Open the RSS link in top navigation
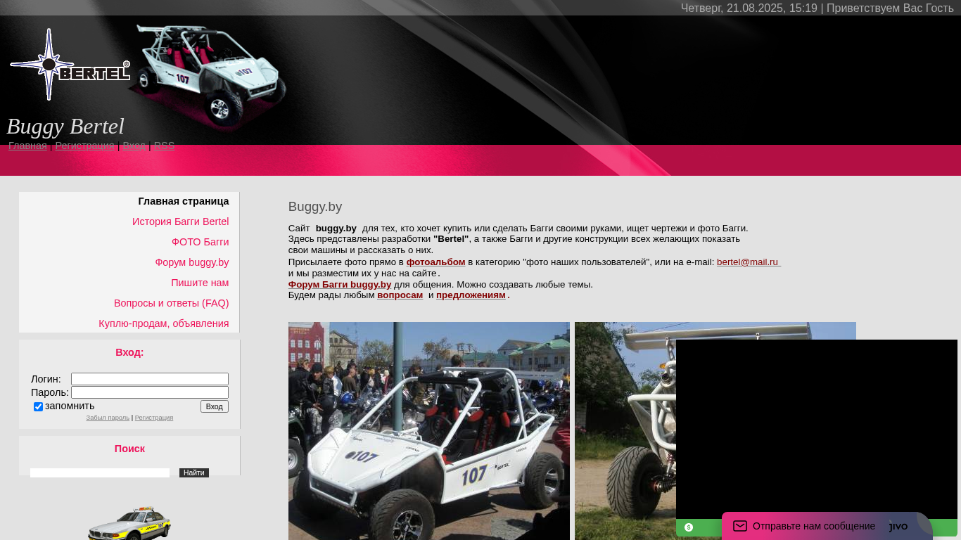This screenshot has height=540, width=961. point(164,146)
